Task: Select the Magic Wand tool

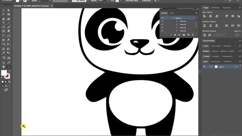Action: point(3,14)
